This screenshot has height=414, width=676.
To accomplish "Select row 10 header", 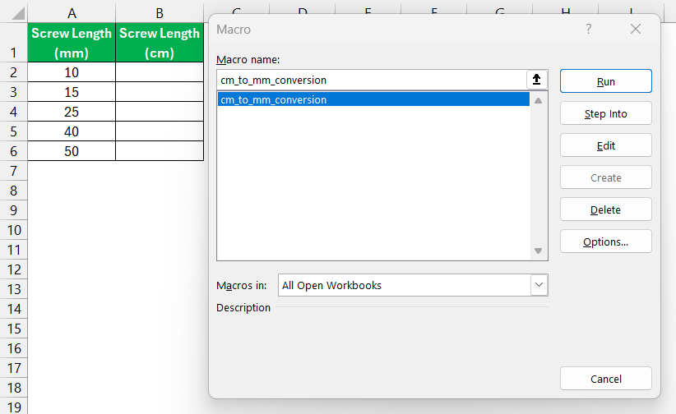I will click(x=14, y=230).
